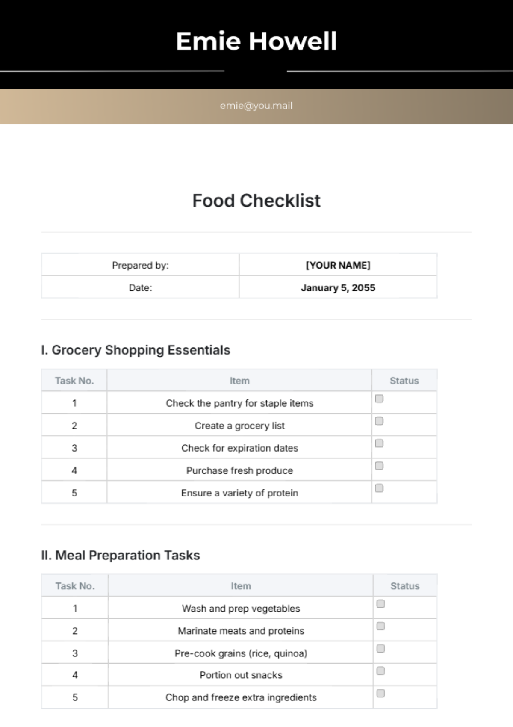
Task: Mark 'Check for expiration dates' as done
Action: pyautogui.click(x=379, y=443)
